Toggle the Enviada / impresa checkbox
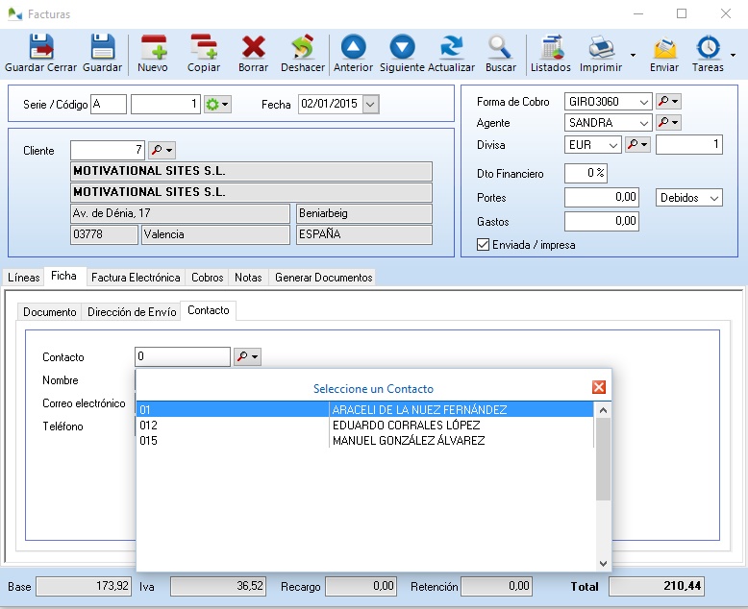Screen dimensions: 748x609 pyautogui.click(x=484, y=245)
